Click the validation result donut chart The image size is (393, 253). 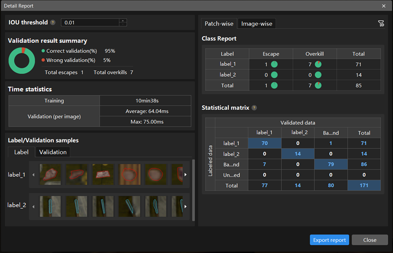point(22,60)
